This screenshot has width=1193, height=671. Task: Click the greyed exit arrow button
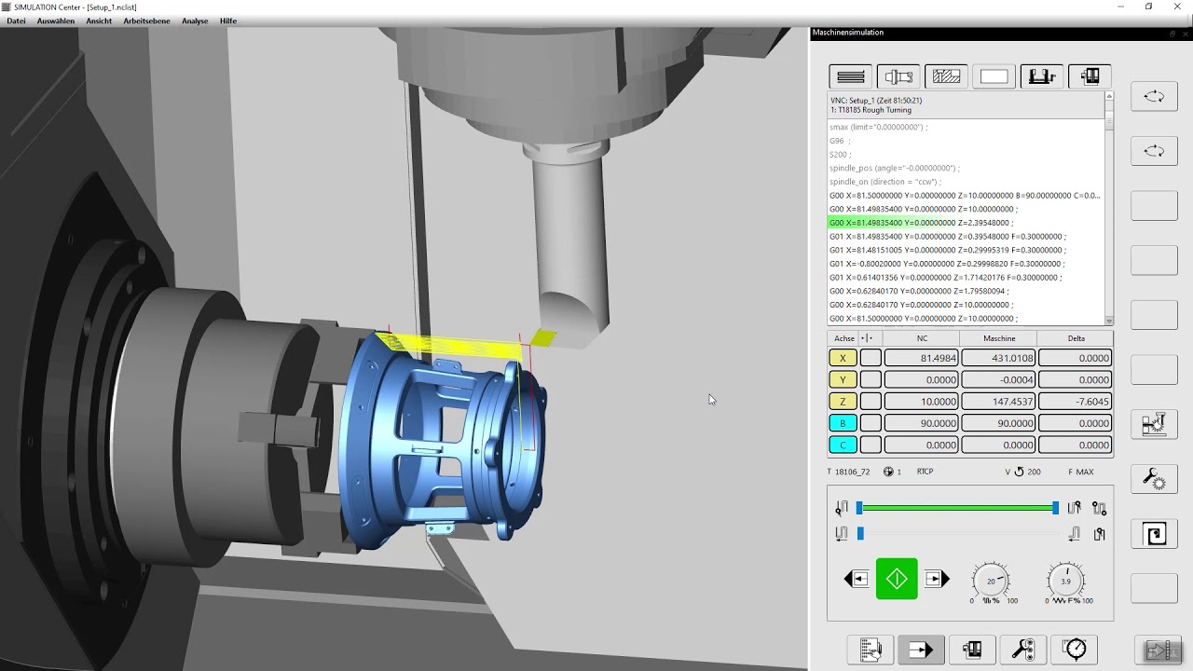(x=1159, y=650)
